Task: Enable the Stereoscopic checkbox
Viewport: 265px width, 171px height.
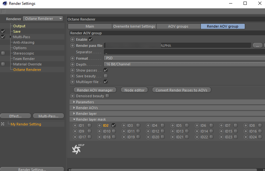Action: [3, 53]
